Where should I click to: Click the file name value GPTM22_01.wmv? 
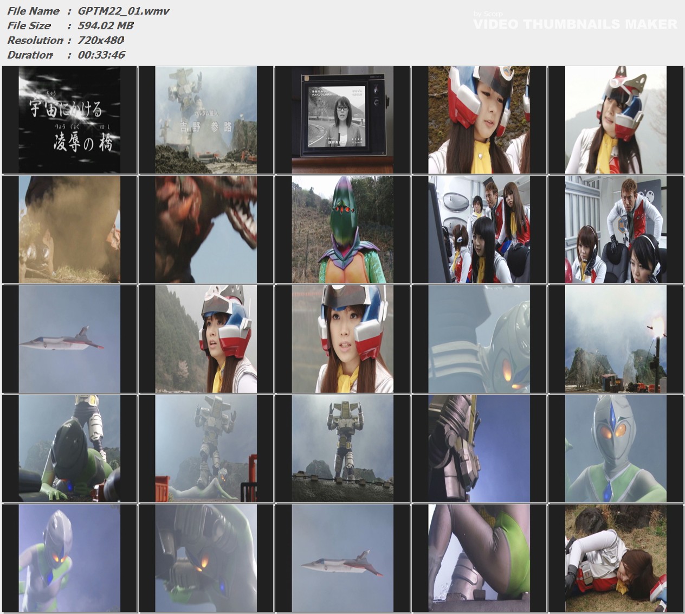(124, 11)
